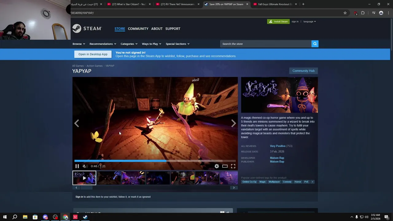Open the Very Positive reviews link
Screen dimensions: 393x221
coord(278,146)
